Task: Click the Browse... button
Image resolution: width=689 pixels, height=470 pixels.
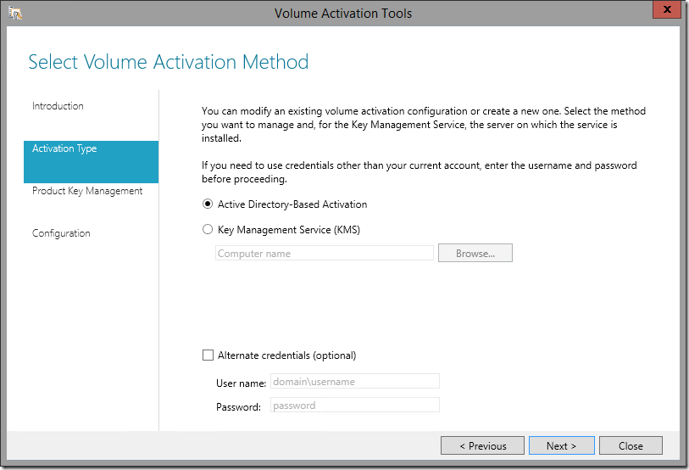Action: 475,253
